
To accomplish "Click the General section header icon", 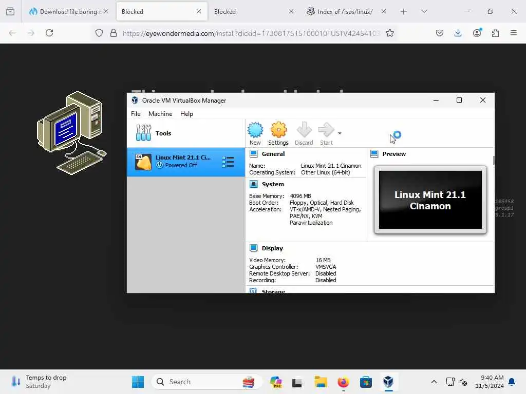I will 254,154.
